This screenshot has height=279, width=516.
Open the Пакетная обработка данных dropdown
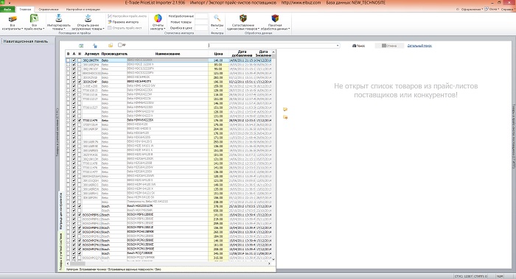click(275, 27)
